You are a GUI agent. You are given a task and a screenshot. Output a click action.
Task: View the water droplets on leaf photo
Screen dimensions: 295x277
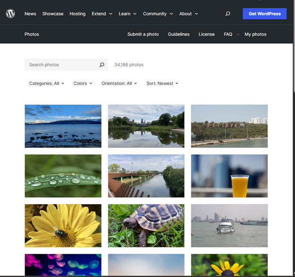pos(63,176)
